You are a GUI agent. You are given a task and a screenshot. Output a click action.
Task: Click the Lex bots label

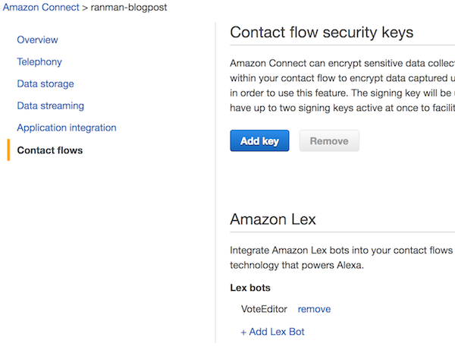[x=250, y=288]
